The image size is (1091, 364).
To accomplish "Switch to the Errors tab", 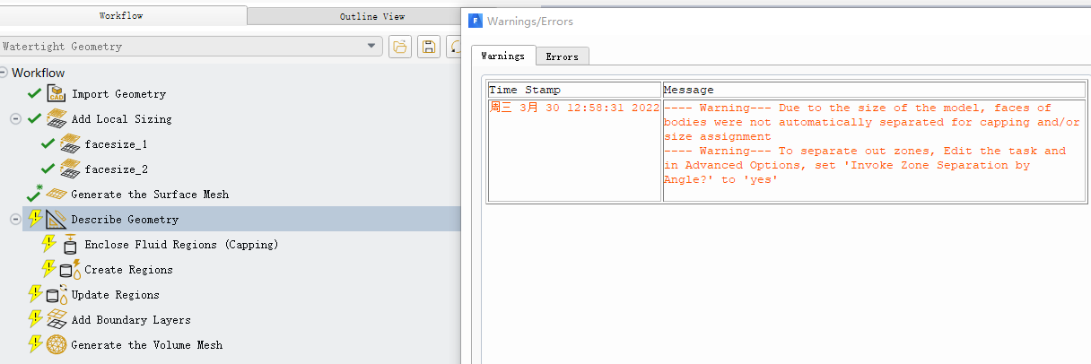I will pos(562,56).
